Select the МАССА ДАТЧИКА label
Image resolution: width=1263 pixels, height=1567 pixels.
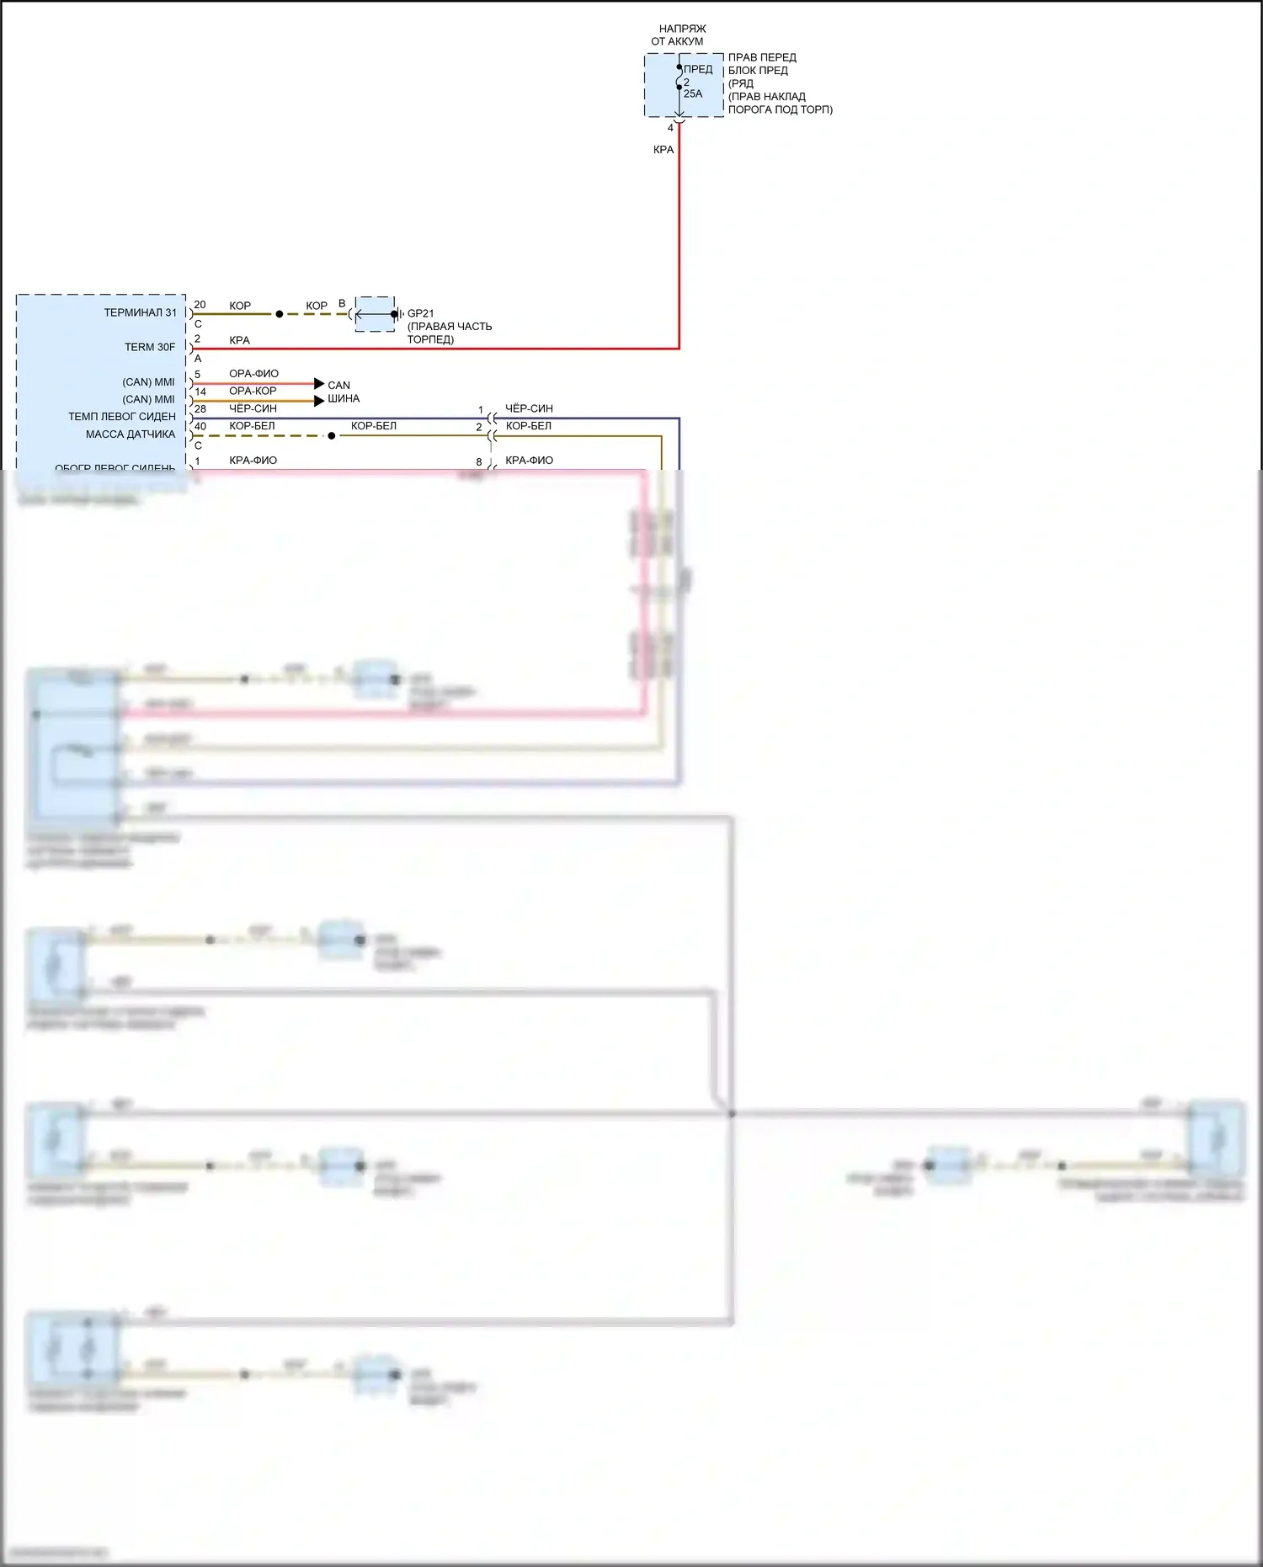click(x=131, y=434)
